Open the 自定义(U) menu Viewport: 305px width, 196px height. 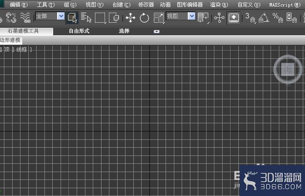(x=249, y=5)
